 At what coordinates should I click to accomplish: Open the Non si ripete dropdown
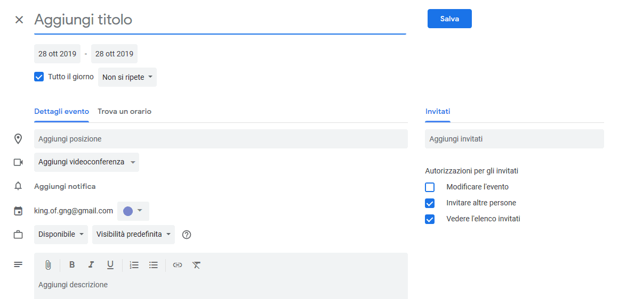point(127,77)
